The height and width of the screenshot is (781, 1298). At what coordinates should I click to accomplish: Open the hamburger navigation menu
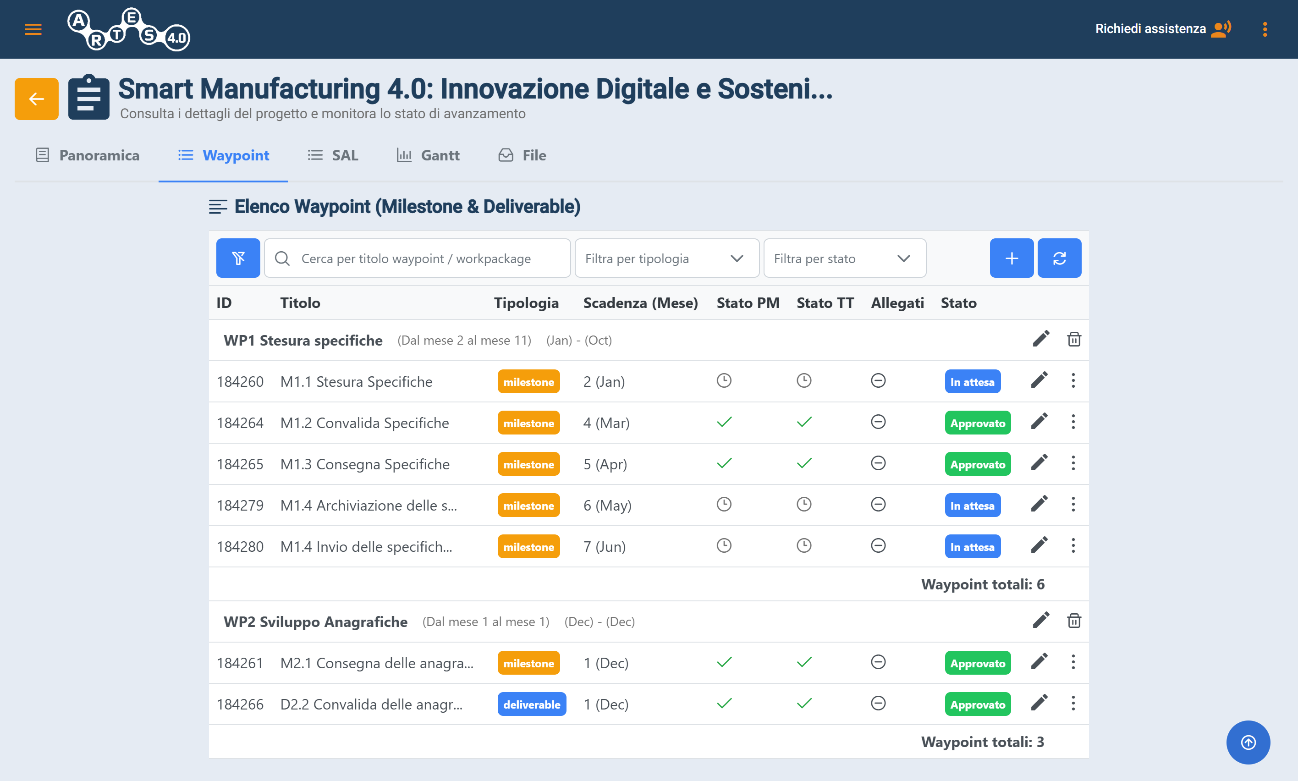33,29
